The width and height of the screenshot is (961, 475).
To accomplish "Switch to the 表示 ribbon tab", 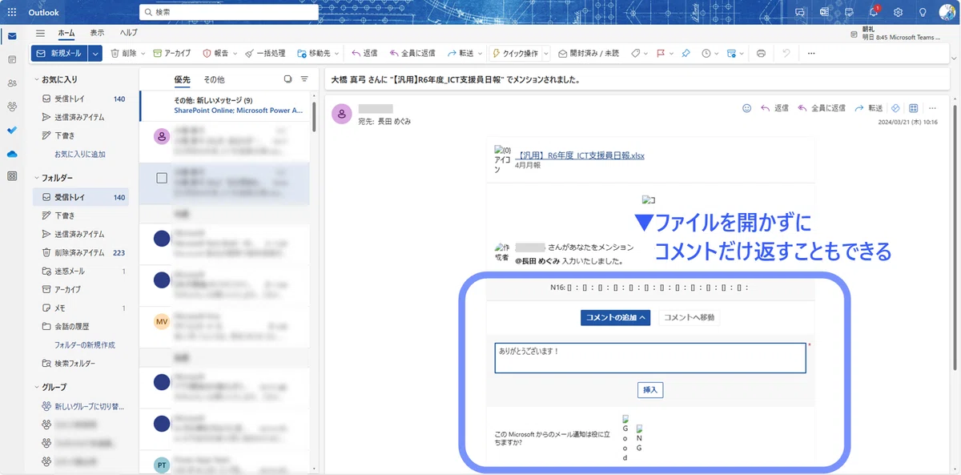I will tap(97, 33).
